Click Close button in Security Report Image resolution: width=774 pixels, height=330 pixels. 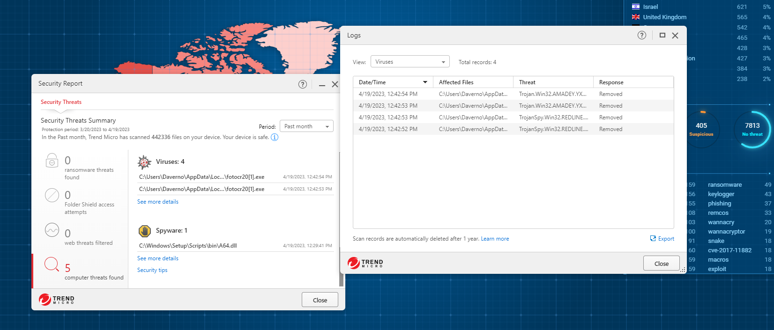[x=320, y=300]
